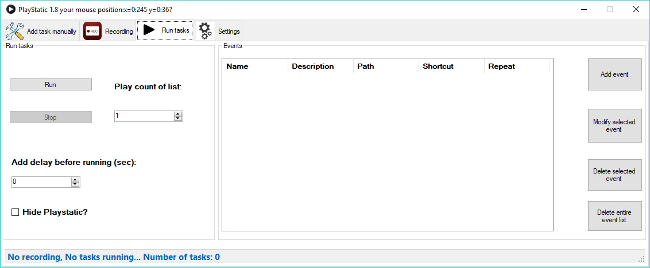
Task: Close the PlayStatic window
Action: [x=636, y=9]
